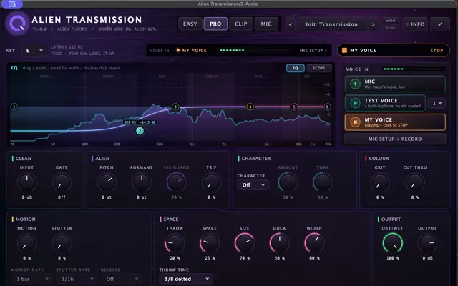This screenshot has height=286, width=458.
Task: Switch to PRO mode
Action: click(x=215, y=24)
